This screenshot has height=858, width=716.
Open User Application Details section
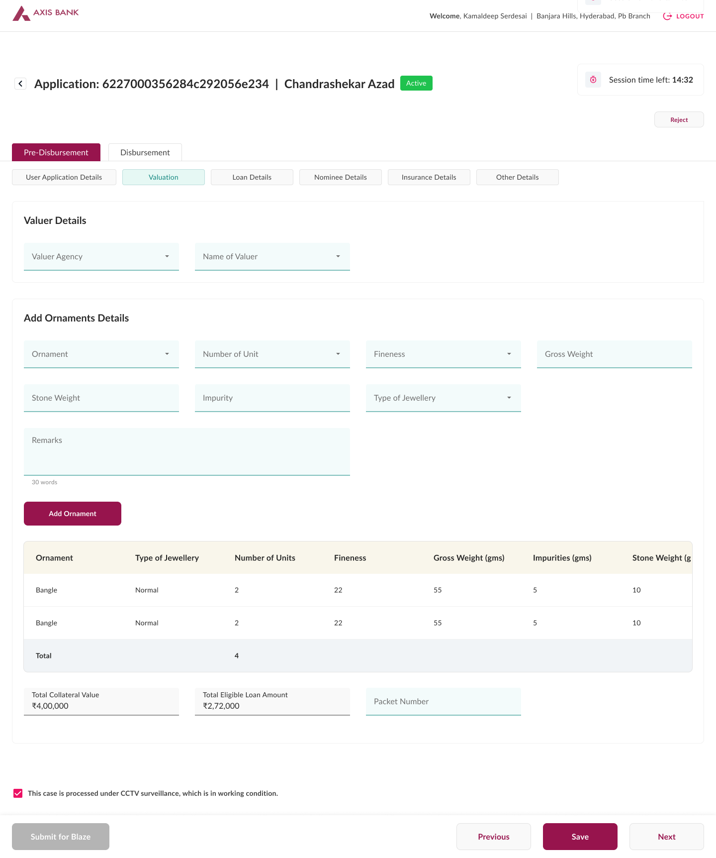64,177
